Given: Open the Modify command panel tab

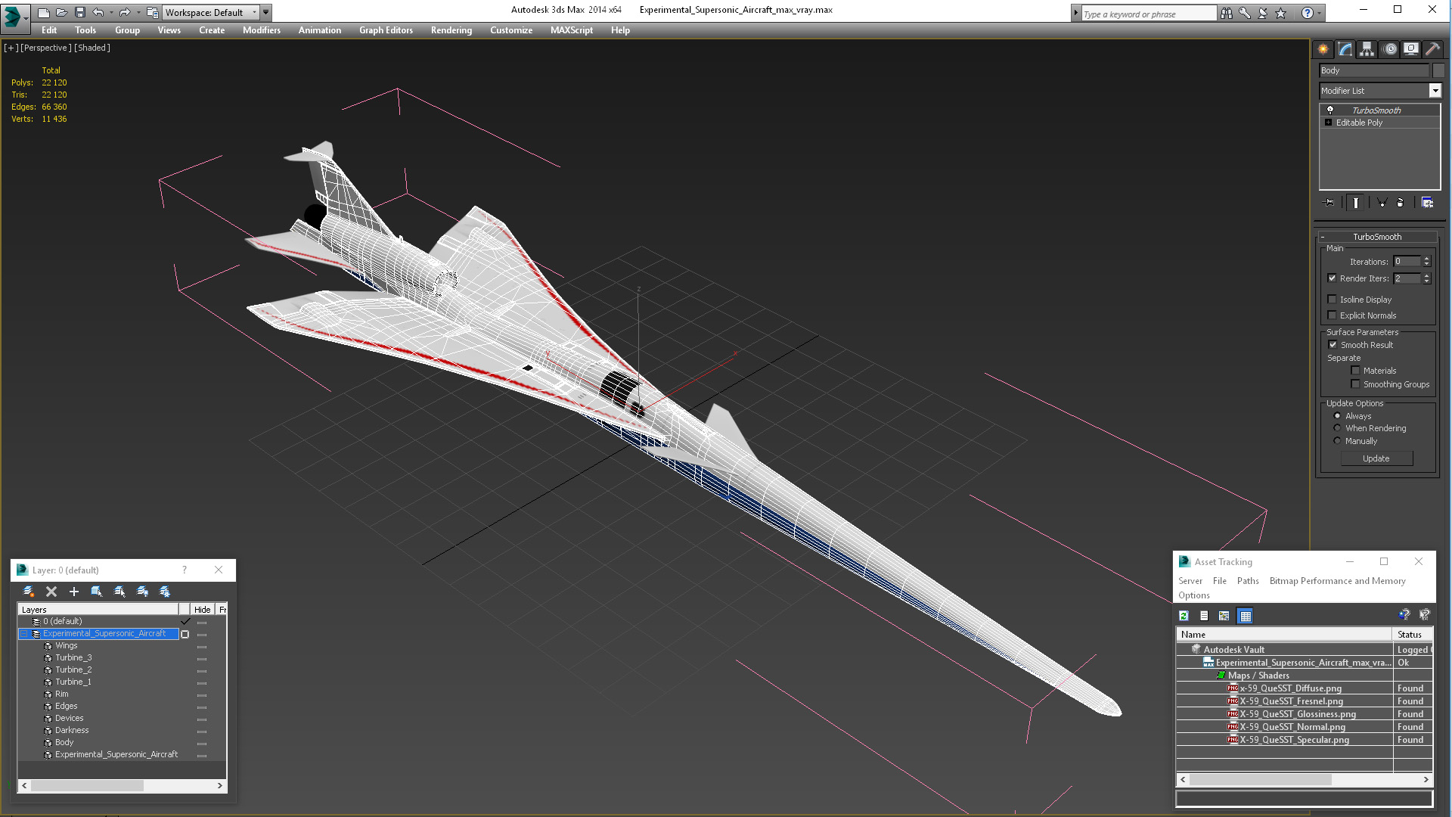Looking at the screenshot, I should 1345,49.
